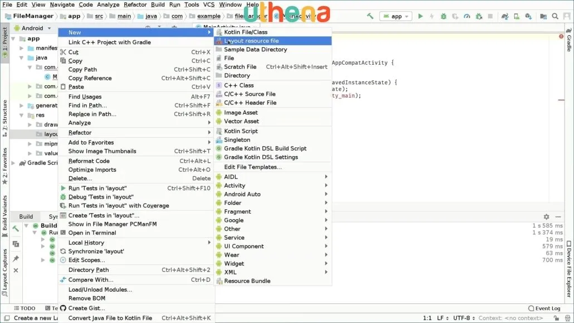Click Create Gist menu item

pyautogui.click(x=136, y=308)
